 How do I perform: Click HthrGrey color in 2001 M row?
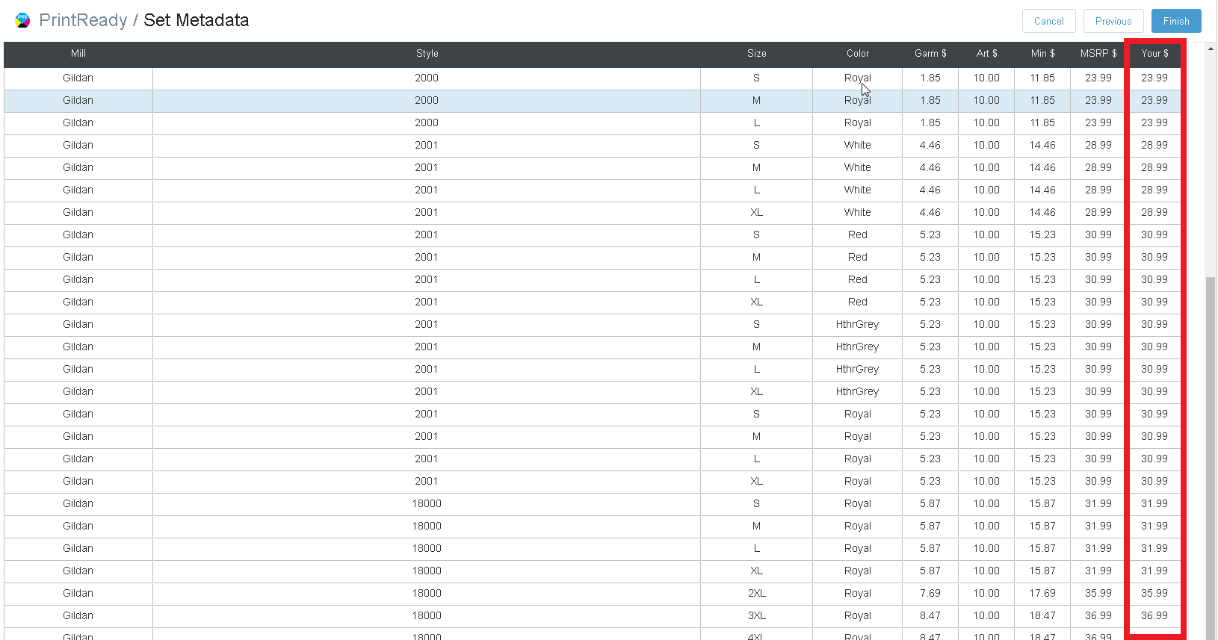pos(857,347)
